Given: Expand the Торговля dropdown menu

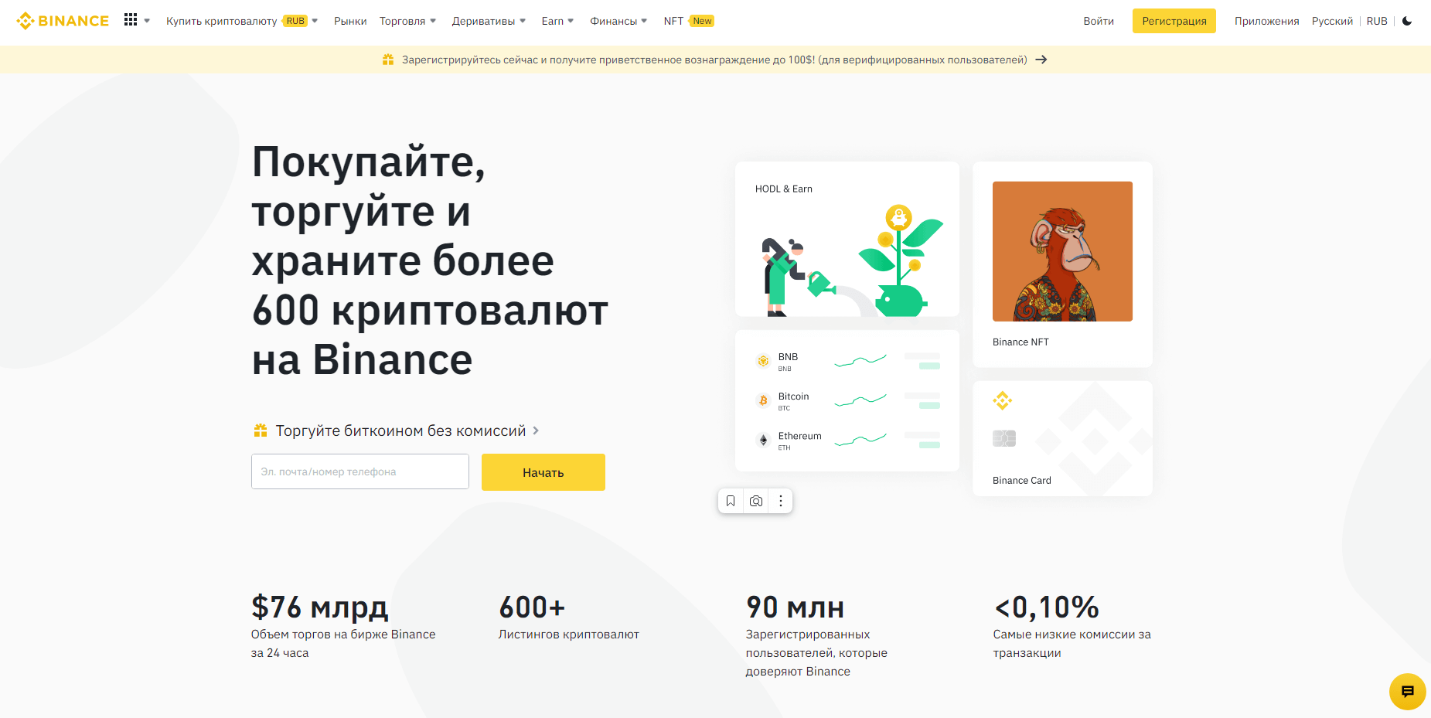Looking at the screenshot, I should point(407,21).
